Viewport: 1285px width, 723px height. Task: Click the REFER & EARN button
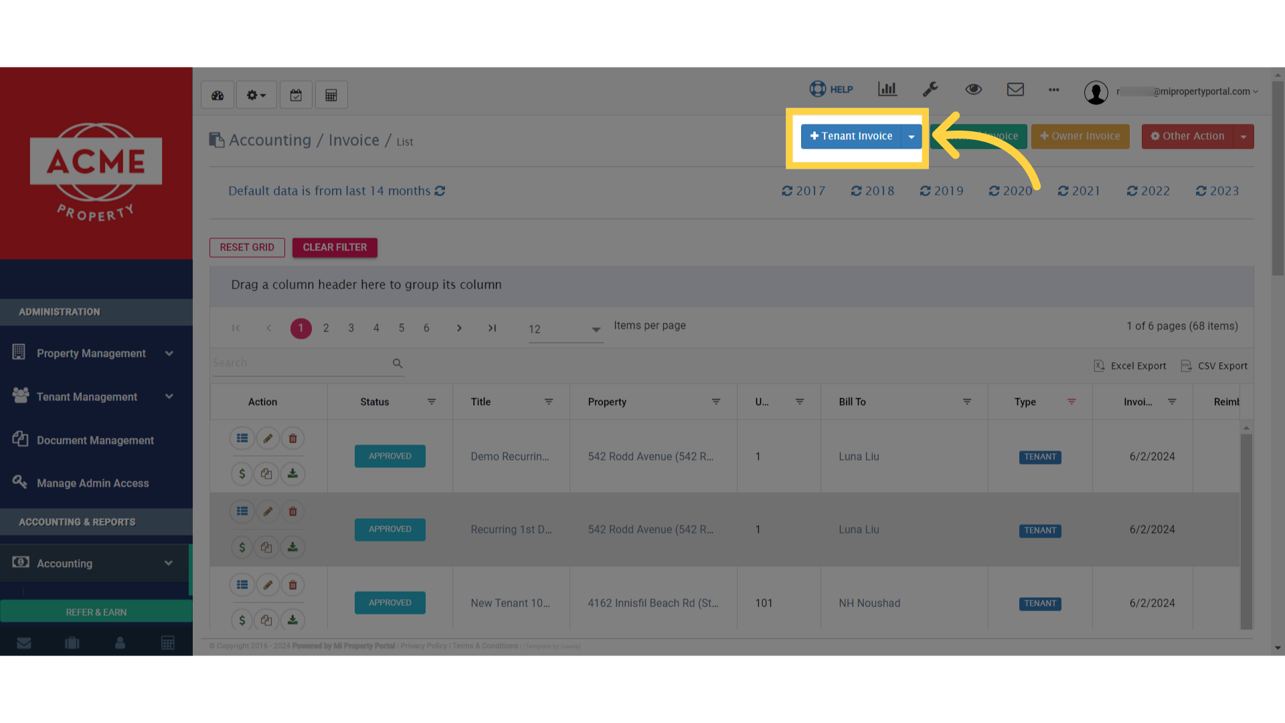pyautogui.click(x=96, y=611)
